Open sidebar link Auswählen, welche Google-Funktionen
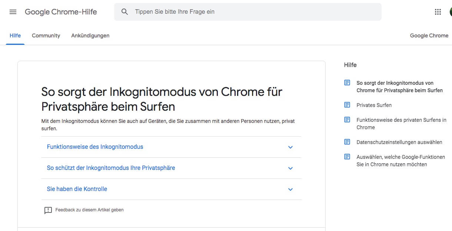This screenshot has width=452, height=231. pos(401,161)
